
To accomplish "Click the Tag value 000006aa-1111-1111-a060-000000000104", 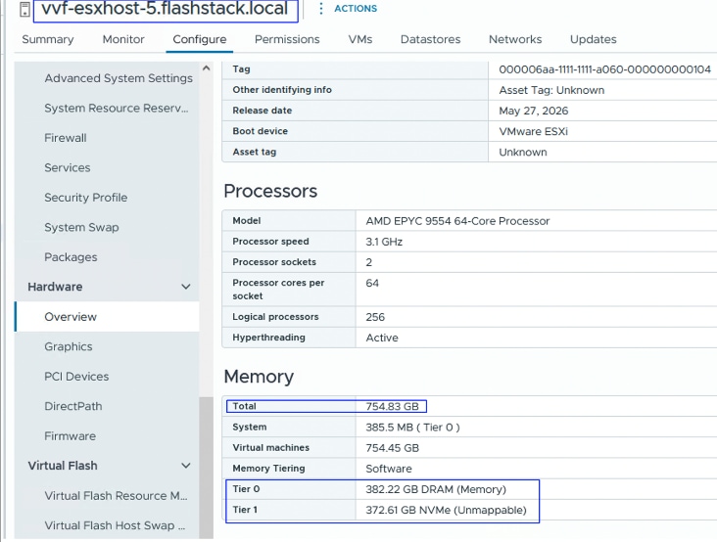I will click(x=604, y=69).
